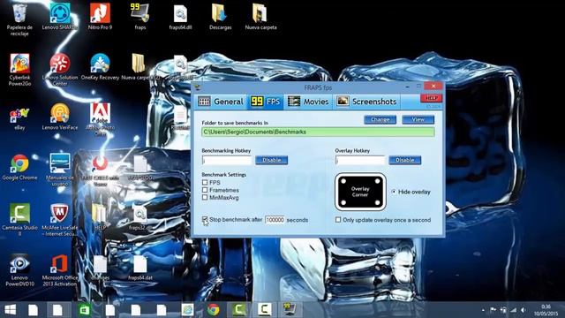Open the volume speaker tray icon
The width and height of the screenshot is (565, 318).
[524, 310]
